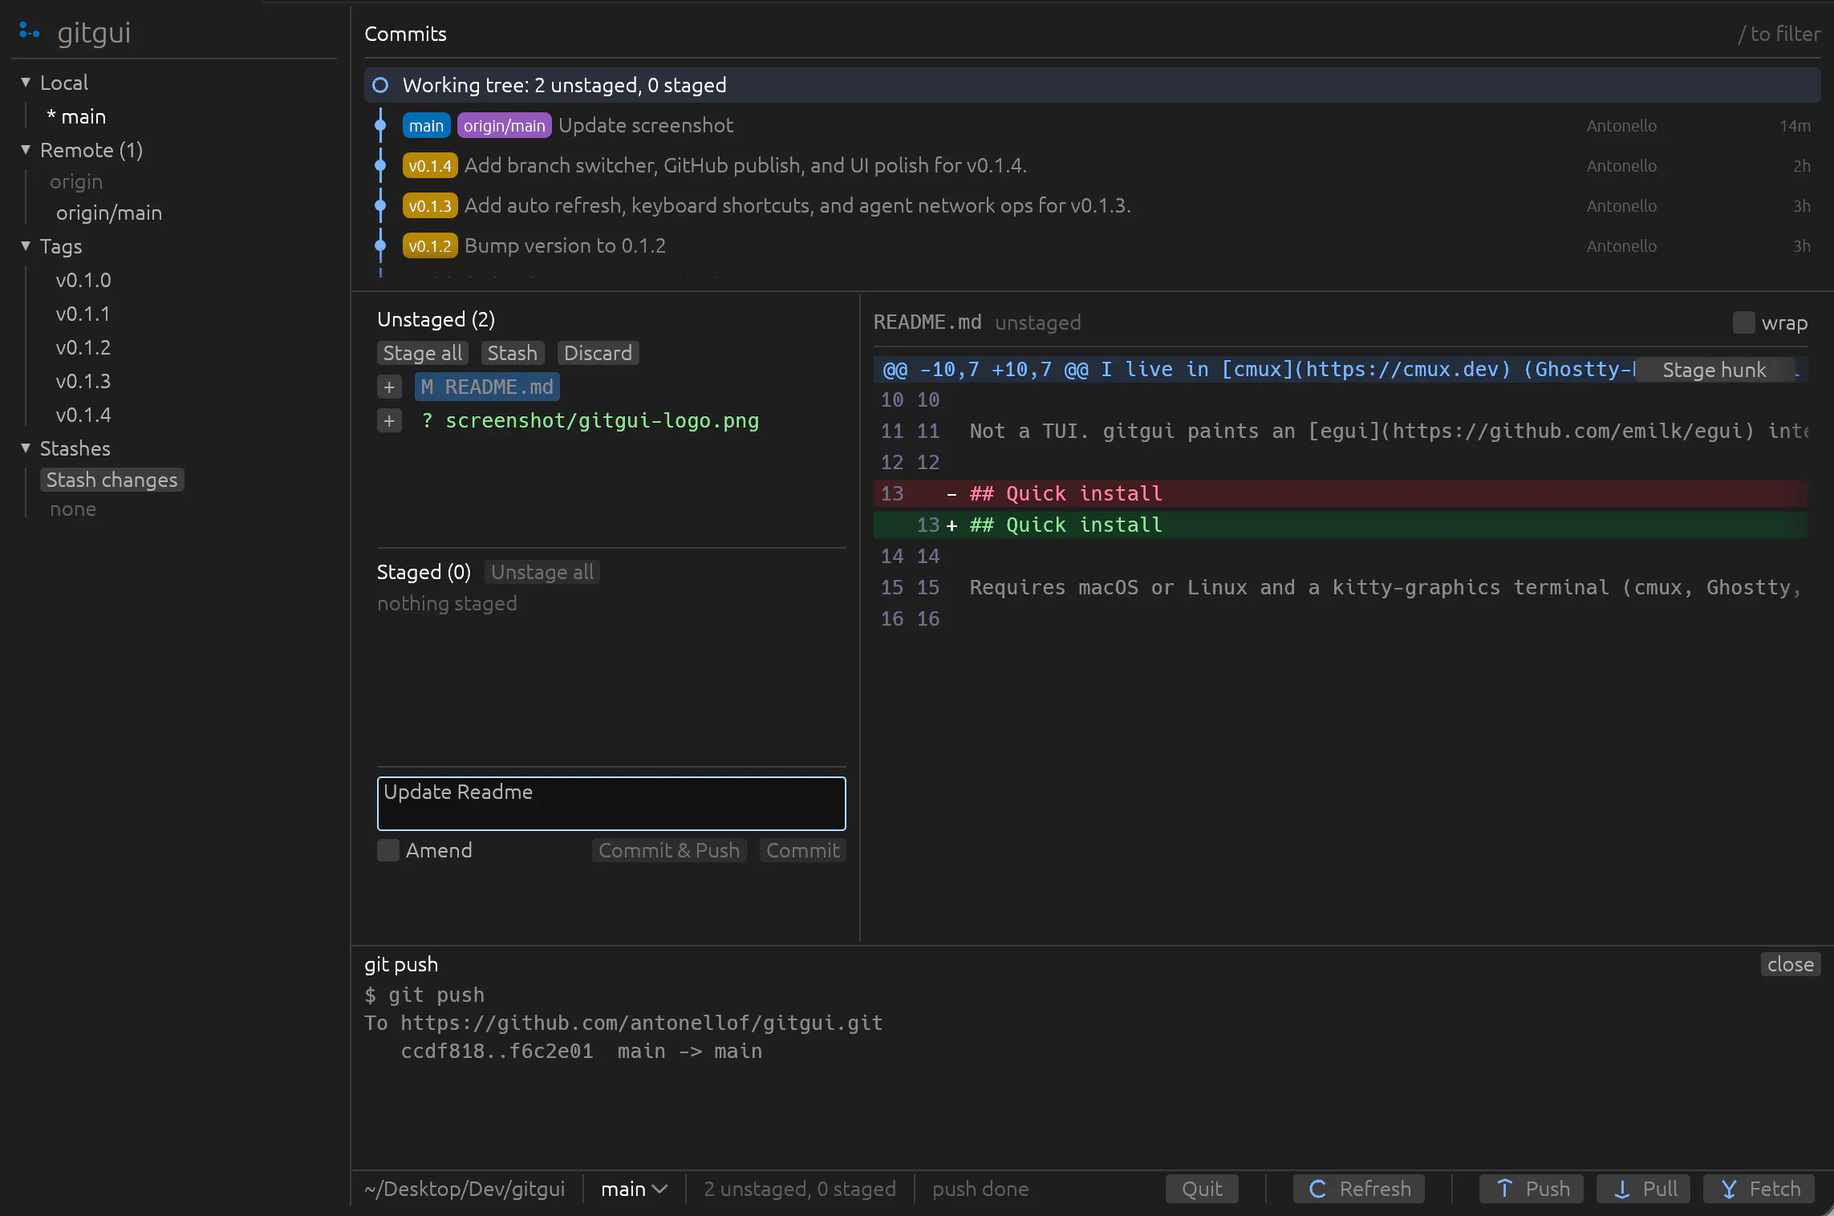
Task: Focus the commit message field Update Readme
Action: click(611, 803)
